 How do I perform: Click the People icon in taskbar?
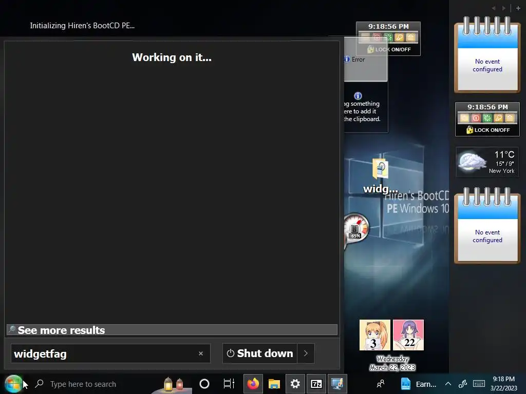tap(381, 384)
